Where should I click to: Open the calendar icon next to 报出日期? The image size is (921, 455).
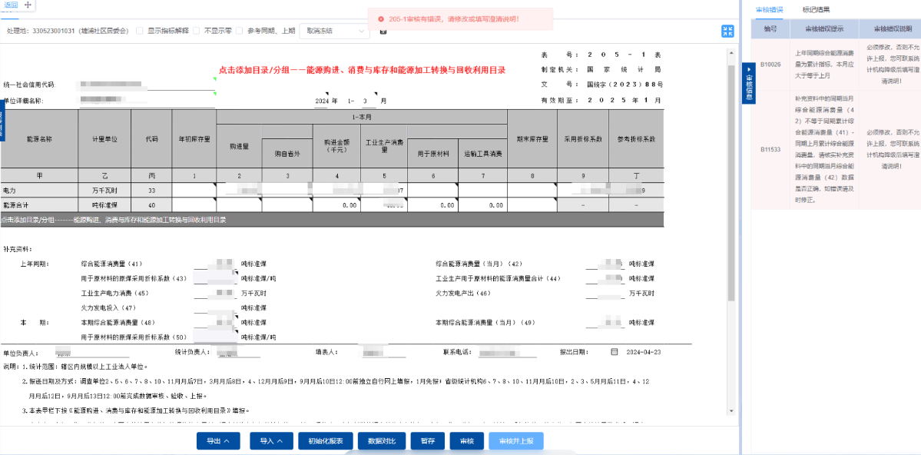pos(614,352)
